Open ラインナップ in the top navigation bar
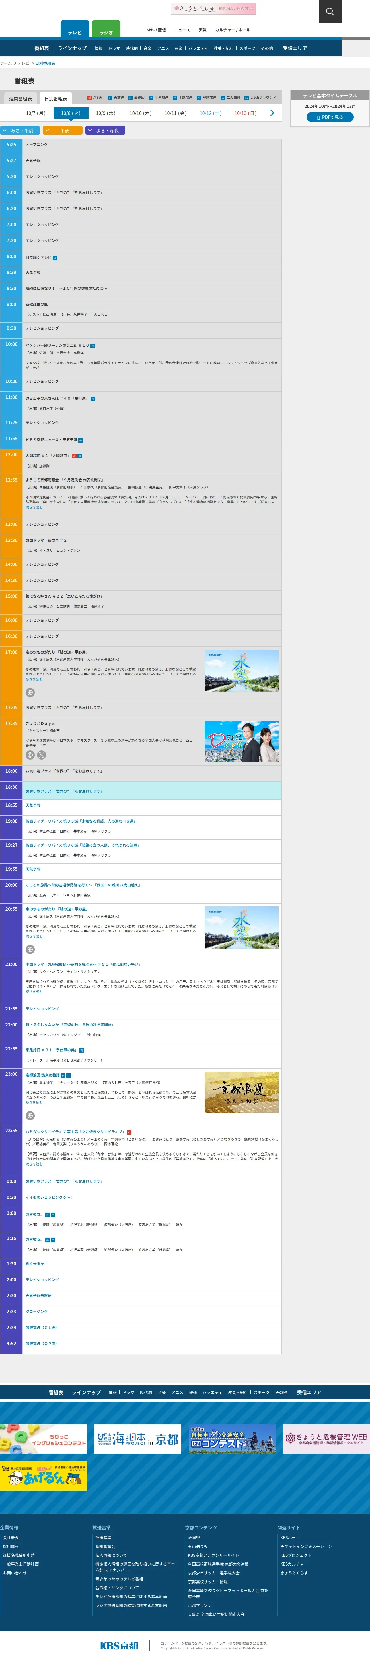This screenshot has width=370, height=1660. 72,48
